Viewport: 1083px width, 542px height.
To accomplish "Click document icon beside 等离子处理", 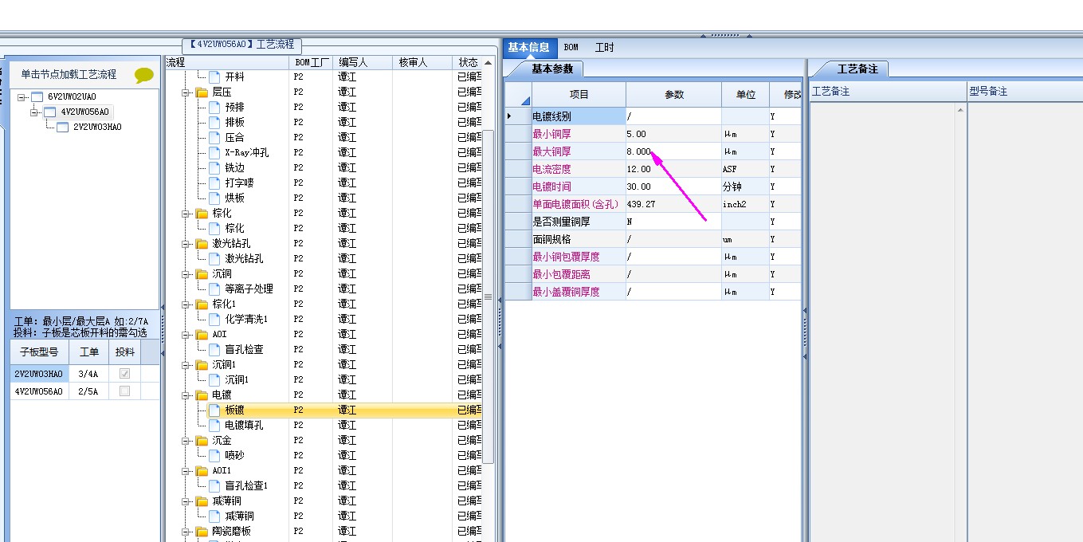I will (x=214, y=289).
